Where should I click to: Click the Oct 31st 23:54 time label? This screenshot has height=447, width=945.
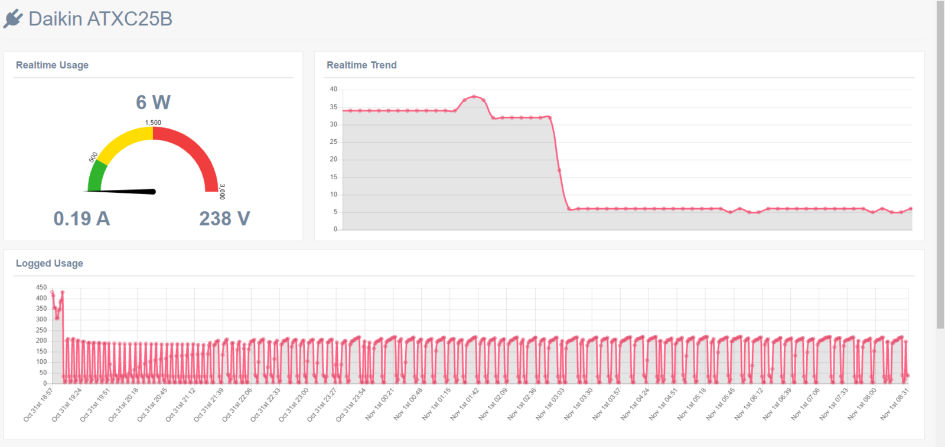click(351, 405)
